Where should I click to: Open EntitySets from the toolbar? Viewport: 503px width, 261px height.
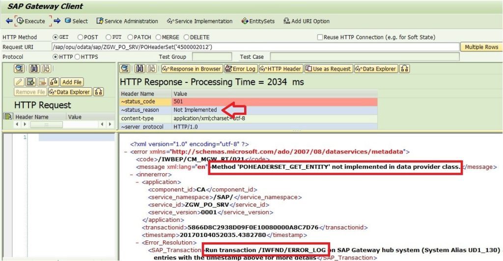pos(258,21)
